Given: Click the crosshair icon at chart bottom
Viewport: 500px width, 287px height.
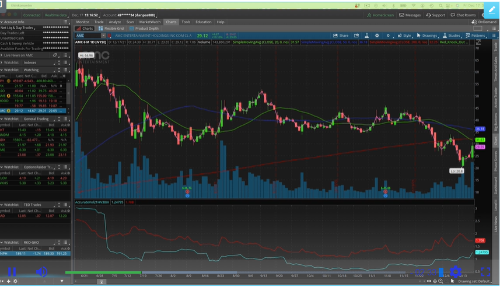Looking at the screenshot, I should click(435, 281).
